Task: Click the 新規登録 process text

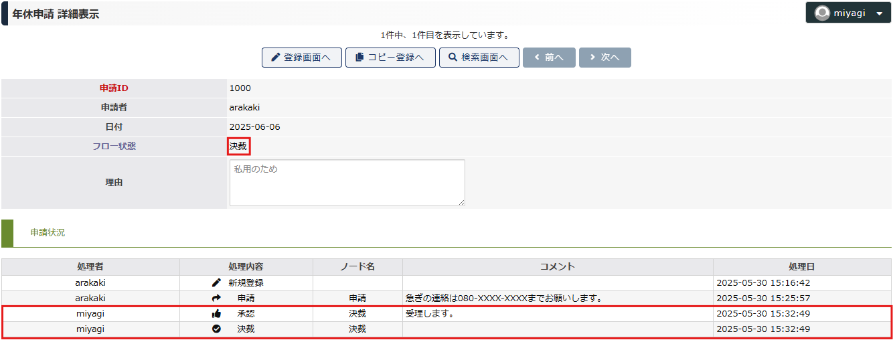Action: (246, 283)
